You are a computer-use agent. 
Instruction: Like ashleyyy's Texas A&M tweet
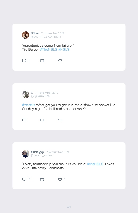60,180
